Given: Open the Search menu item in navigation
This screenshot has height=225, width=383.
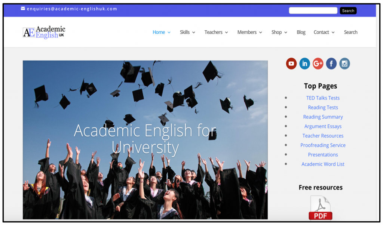Looking at the screenshot, I should click(350, 32).
